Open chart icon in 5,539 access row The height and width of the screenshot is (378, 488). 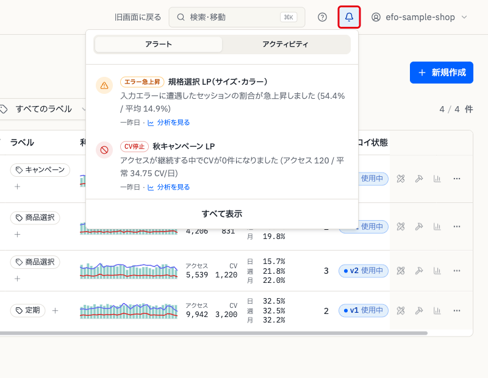(x=437, y=271)
